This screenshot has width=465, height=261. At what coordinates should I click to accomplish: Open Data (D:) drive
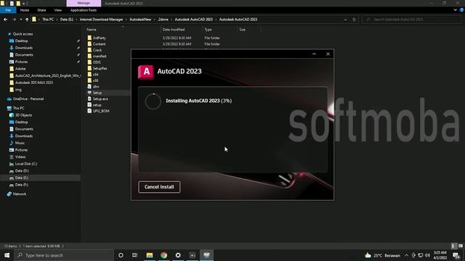point(22,171)
